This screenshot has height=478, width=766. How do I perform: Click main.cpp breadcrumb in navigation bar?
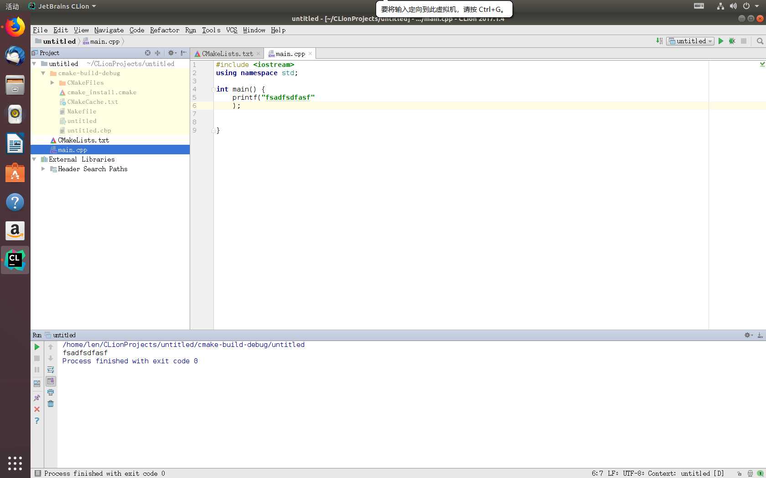[101, 41]
